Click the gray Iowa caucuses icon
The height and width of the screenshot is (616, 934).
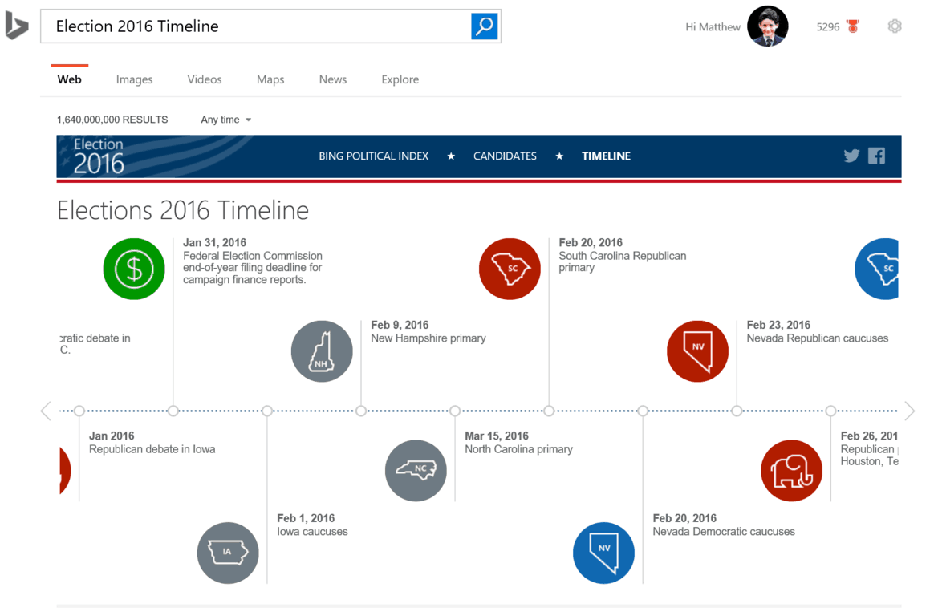pyautogui.click(x=228, y=553)
